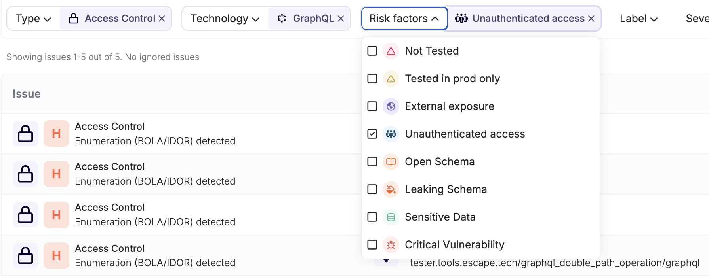Click the GraphQL technology icon in the filter chip
709x276 pixels.
282,18
